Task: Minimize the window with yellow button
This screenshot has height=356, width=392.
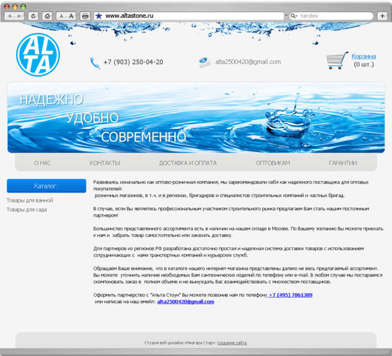Action: point(15,7)
